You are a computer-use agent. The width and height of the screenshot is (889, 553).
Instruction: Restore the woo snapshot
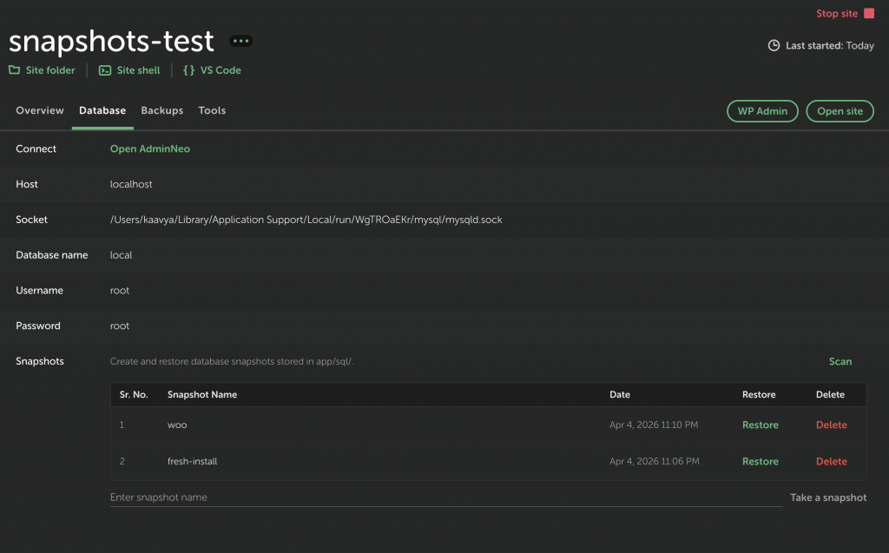coord(760,425)
